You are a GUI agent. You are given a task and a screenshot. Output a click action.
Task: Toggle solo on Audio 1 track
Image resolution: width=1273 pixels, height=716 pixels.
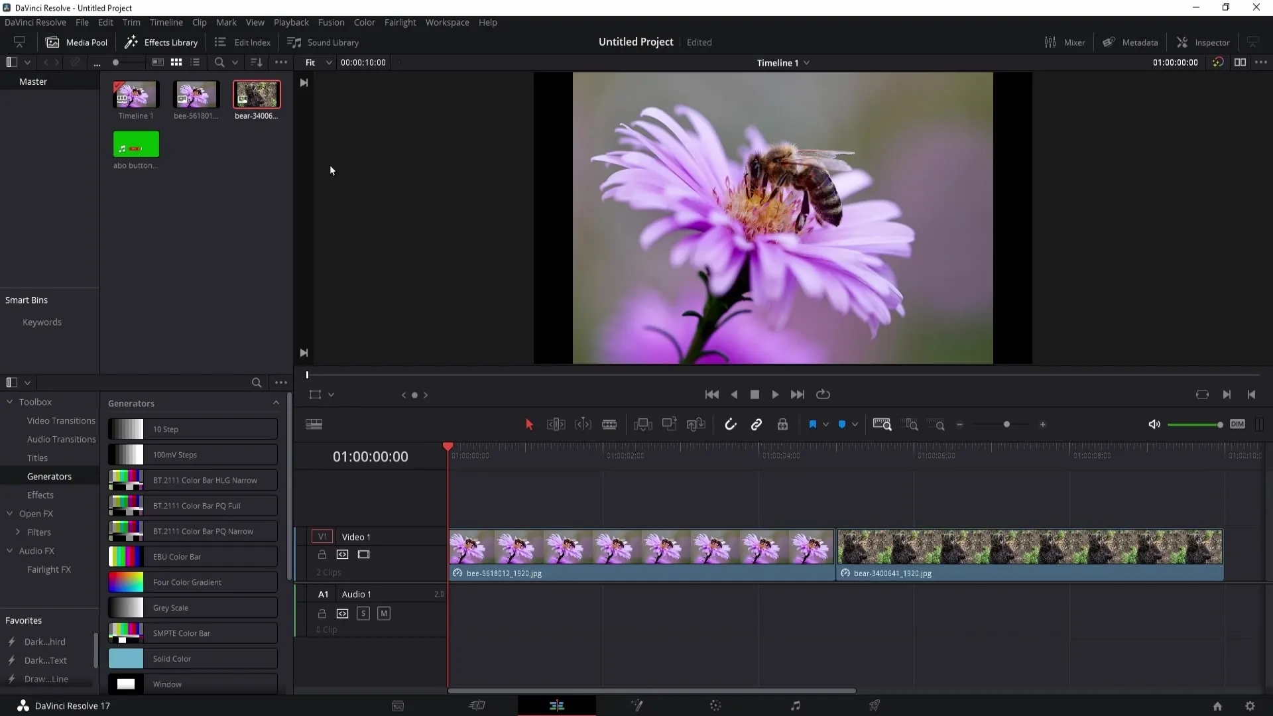(363, 613)
